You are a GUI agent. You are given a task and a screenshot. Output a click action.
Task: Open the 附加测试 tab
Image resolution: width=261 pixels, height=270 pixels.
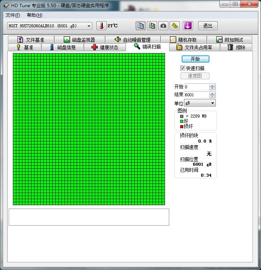pos(230,40)
